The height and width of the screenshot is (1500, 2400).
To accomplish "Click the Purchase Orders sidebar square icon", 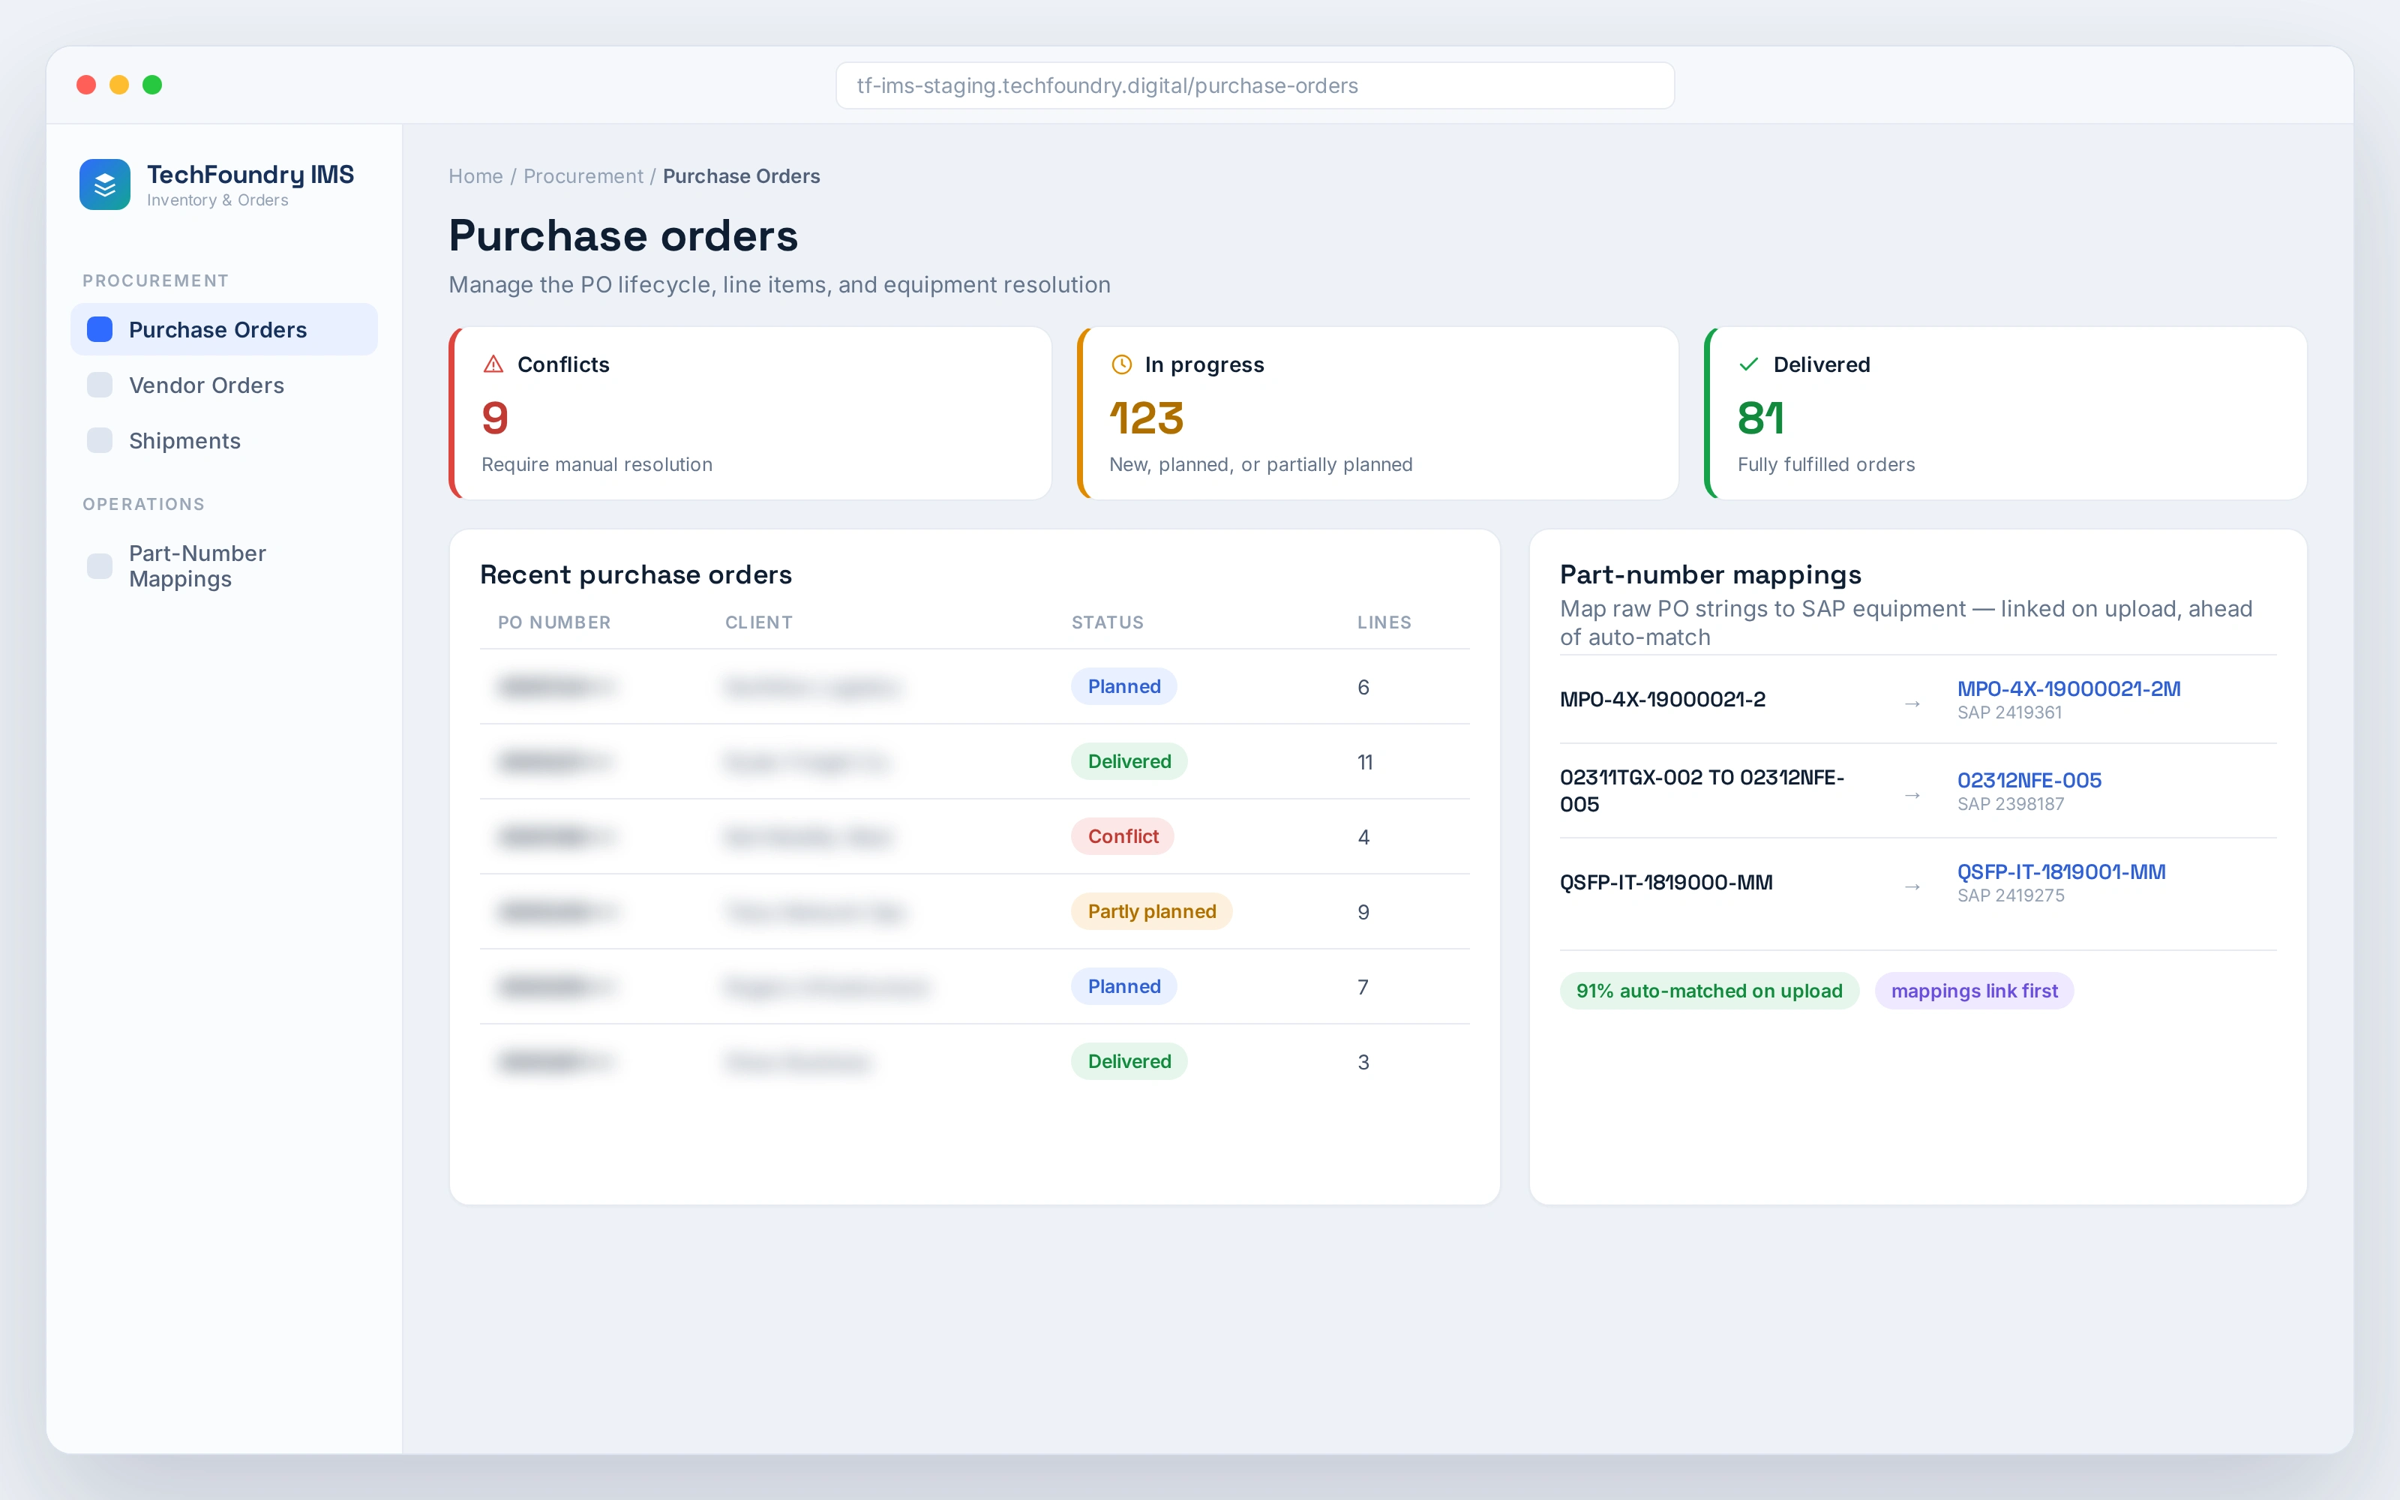I will pos(99,329).
